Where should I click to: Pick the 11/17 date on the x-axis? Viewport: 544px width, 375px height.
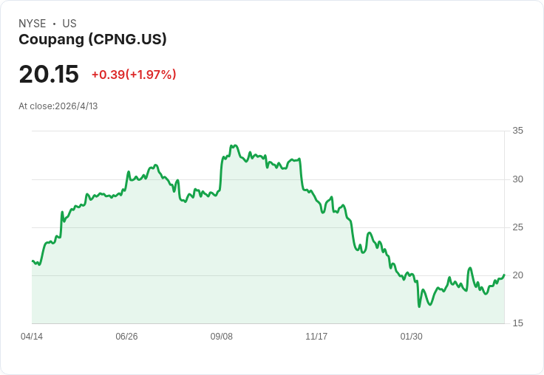point(316,337)
